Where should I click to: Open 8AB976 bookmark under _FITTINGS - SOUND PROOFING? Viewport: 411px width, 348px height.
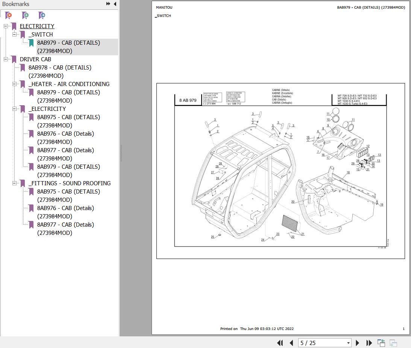tap(65, 212)
